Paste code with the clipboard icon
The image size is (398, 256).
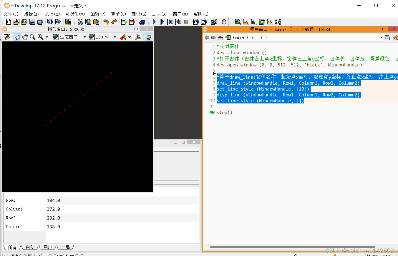coord(96,22)
